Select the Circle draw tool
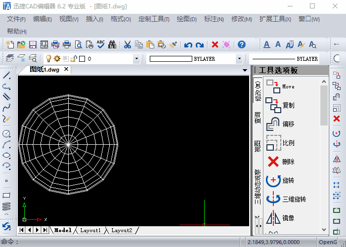This screenshot has height=247, width=346. click(x=6, y=133)
